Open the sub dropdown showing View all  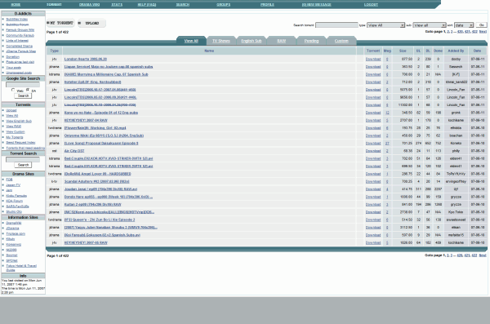pos(430,25)
